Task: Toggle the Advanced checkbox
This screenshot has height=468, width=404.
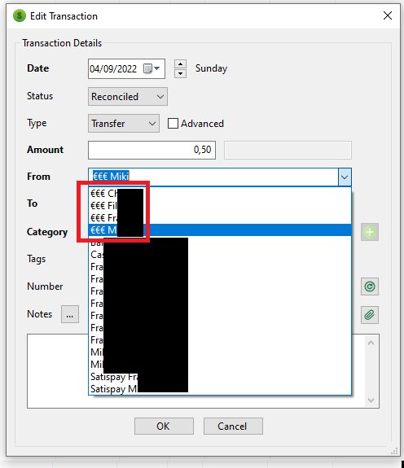Action: click(173, 123)
